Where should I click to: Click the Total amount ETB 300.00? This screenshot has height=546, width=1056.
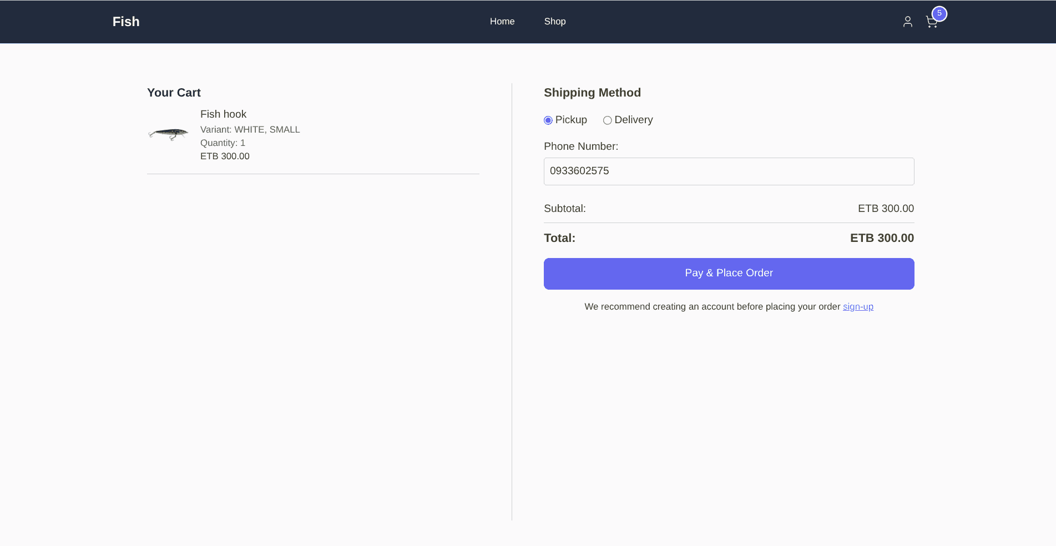pyautogui.click(x=882, y=237)
